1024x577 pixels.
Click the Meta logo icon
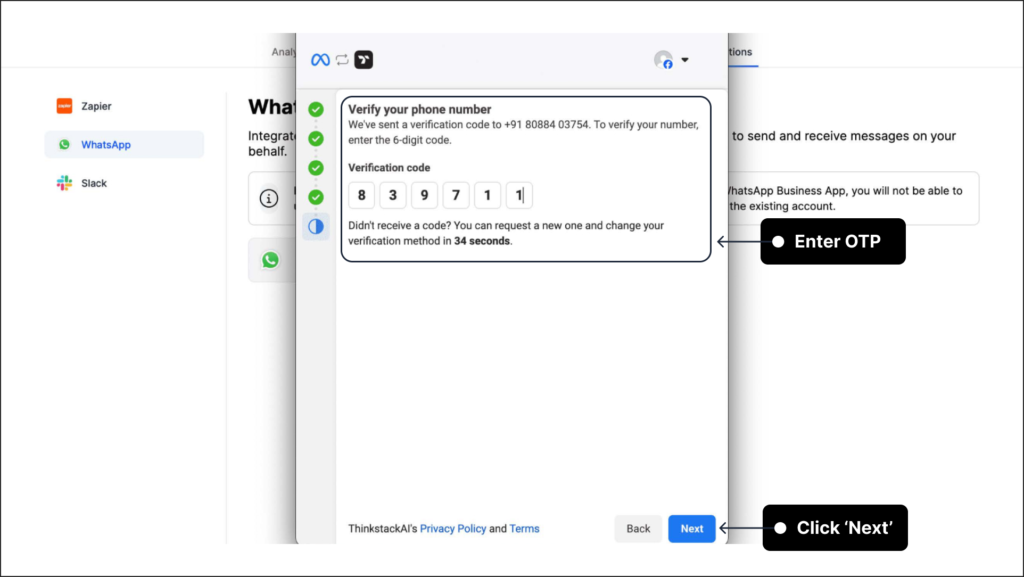click(x=320, y=59)
